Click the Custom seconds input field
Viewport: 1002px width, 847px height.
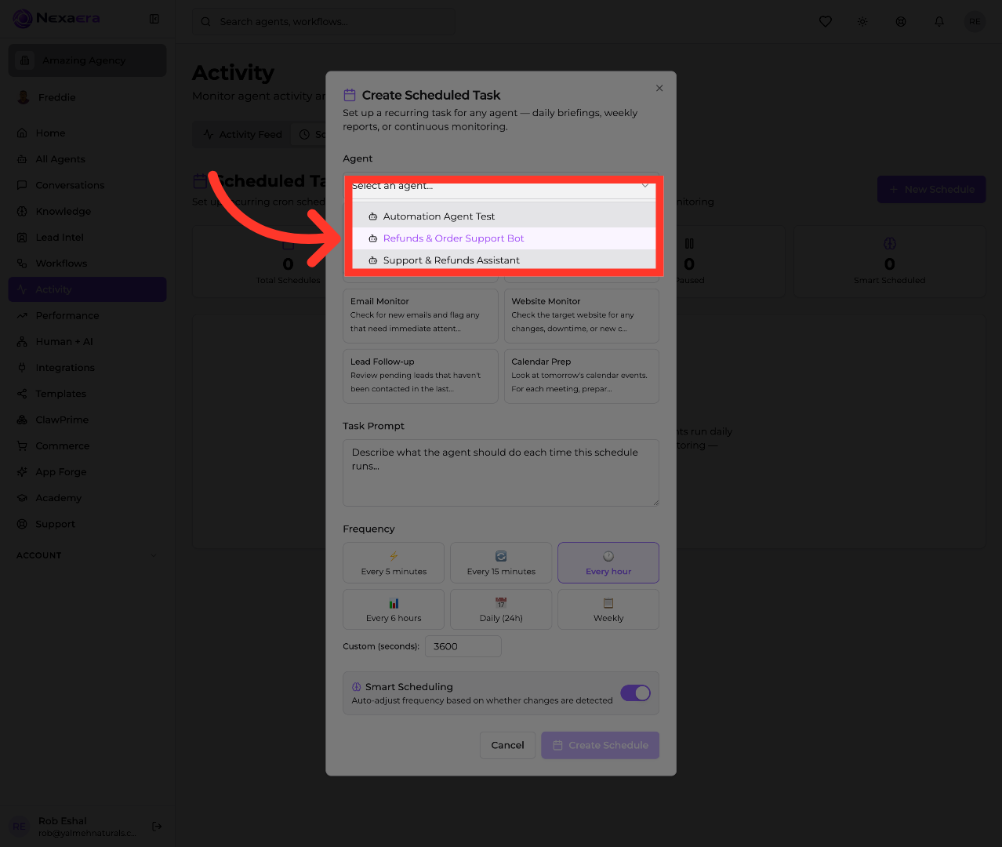(x=463, y=646)
